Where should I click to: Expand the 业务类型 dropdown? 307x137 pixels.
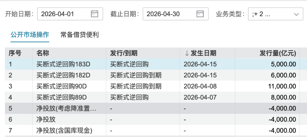296,14
